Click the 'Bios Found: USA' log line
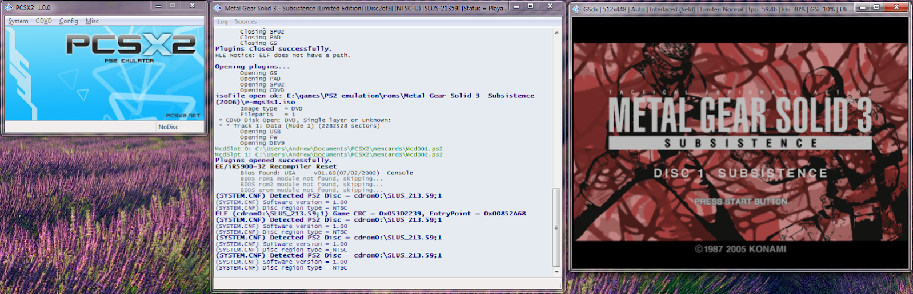Image resolution: width=913 pixels, height=294 pixels. click(327, 173)
